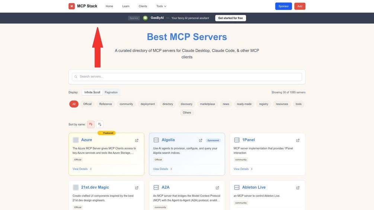Open the Clients nav item

(x=143, y=6)
